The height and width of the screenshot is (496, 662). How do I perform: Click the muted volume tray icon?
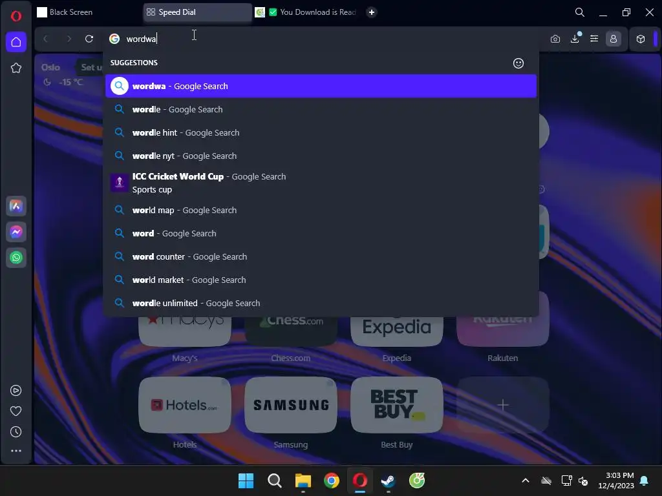click(x=583, y=480)
